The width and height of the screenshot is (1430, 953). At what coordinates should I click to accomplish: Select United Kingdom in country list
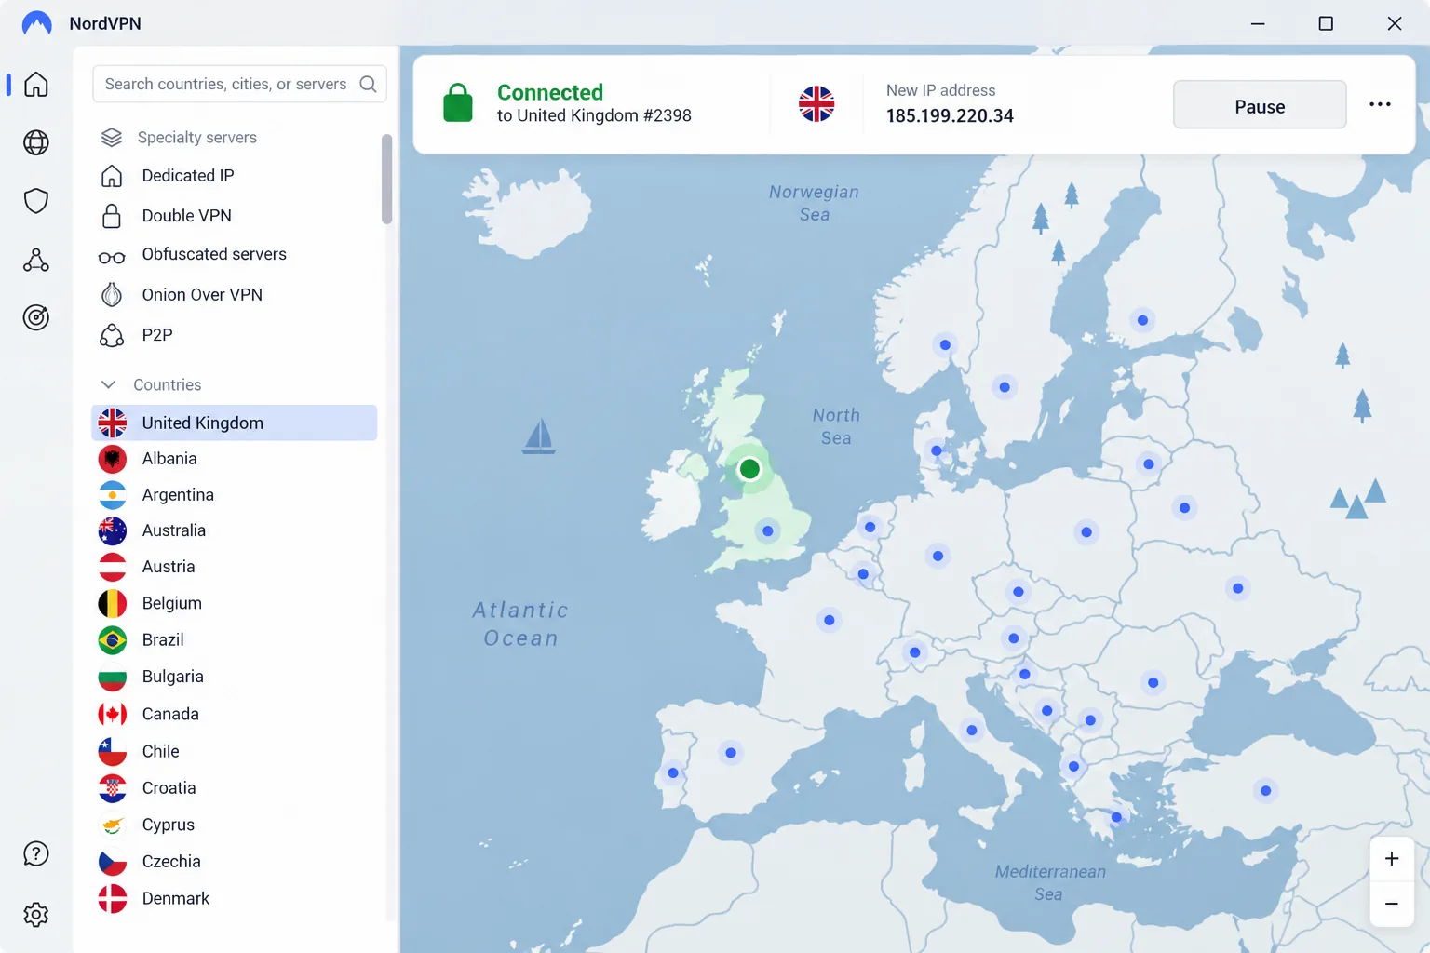[x=235, y=423]
